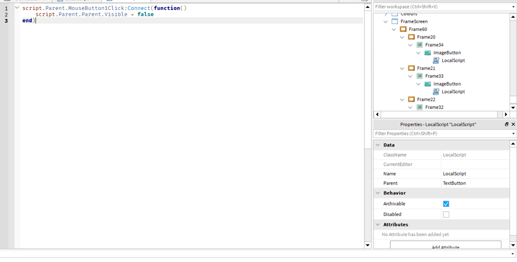The width and height of the screenshot is (517, 262).
Task: Click line number 2 in the gutter
Action: pyautogui.click(x=6, y=14)
